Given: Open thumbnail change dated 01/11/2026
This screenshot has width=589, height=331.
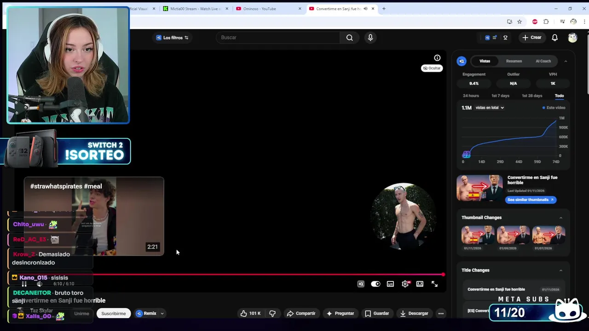Looking at the screenshot, I should (478, 235).
